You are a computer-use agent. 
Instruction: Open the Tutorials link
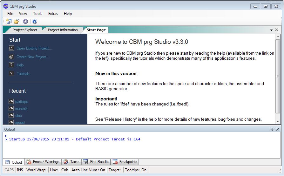(23, 73)
